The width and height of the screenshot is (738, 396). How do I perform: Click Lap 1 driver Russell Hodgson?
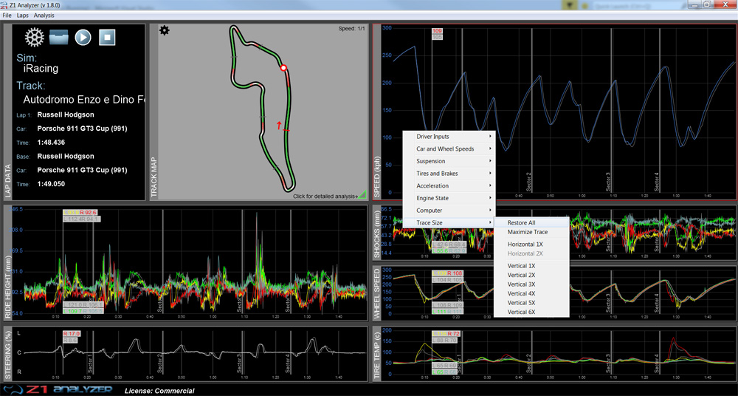pos(66,115)
